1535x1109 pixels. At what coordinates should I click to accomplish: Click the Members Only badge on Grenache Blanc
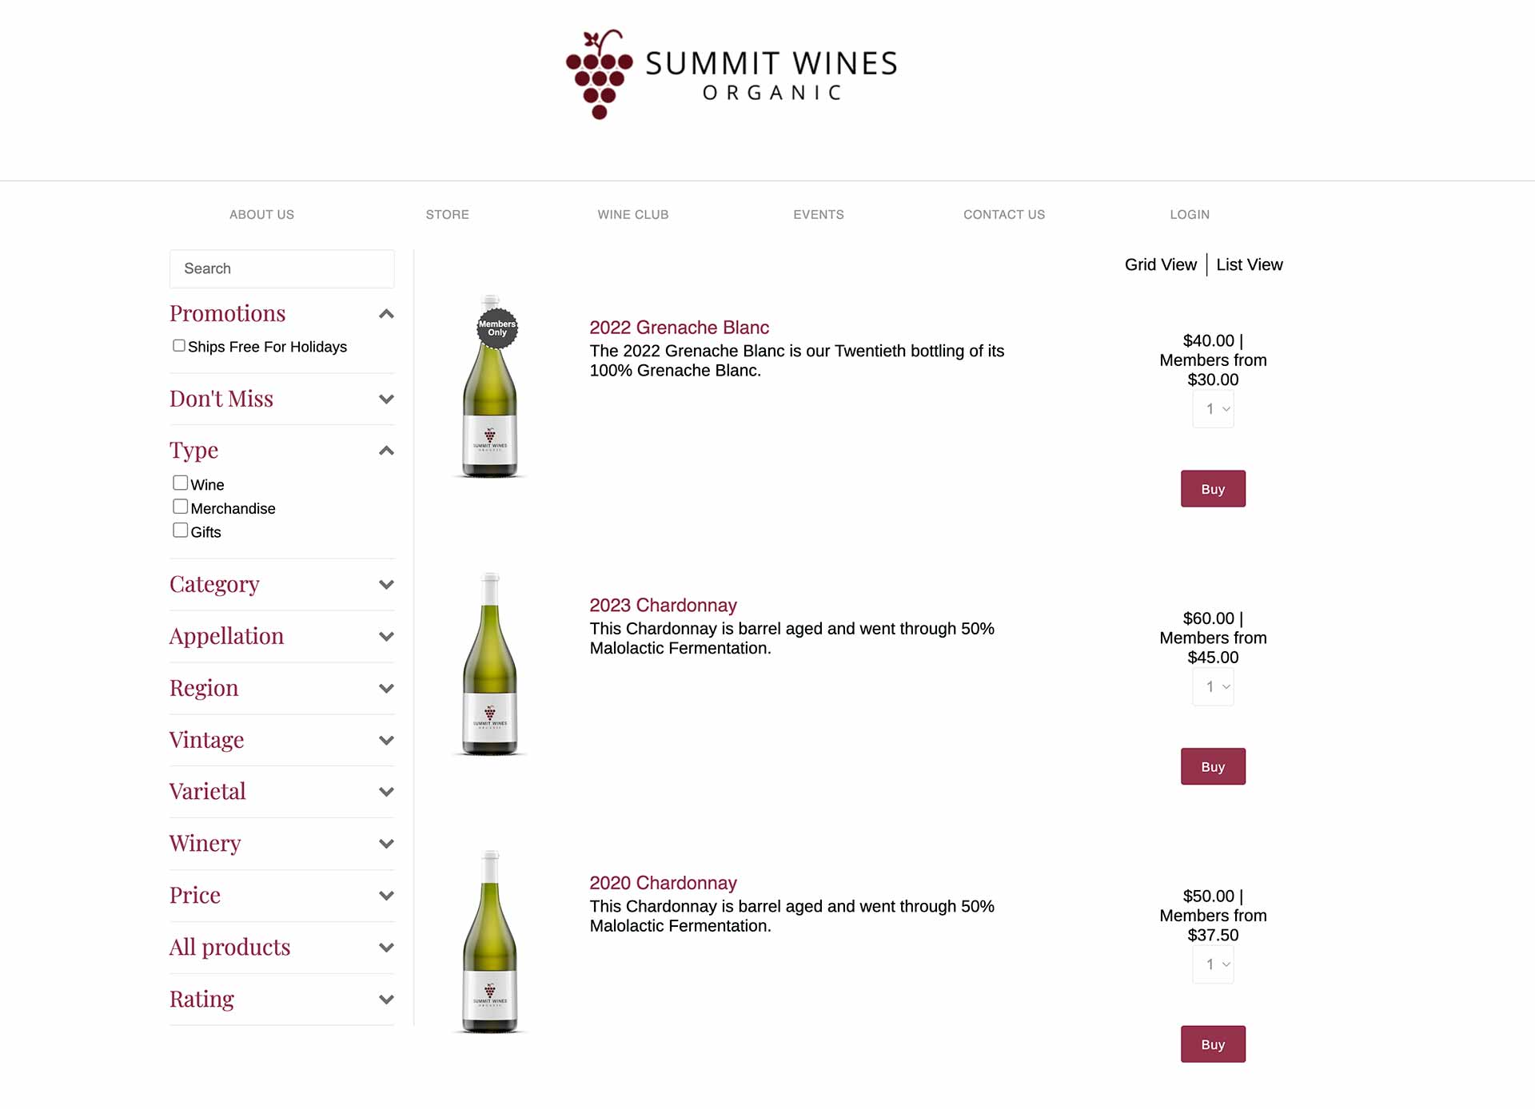pos(497,328)
